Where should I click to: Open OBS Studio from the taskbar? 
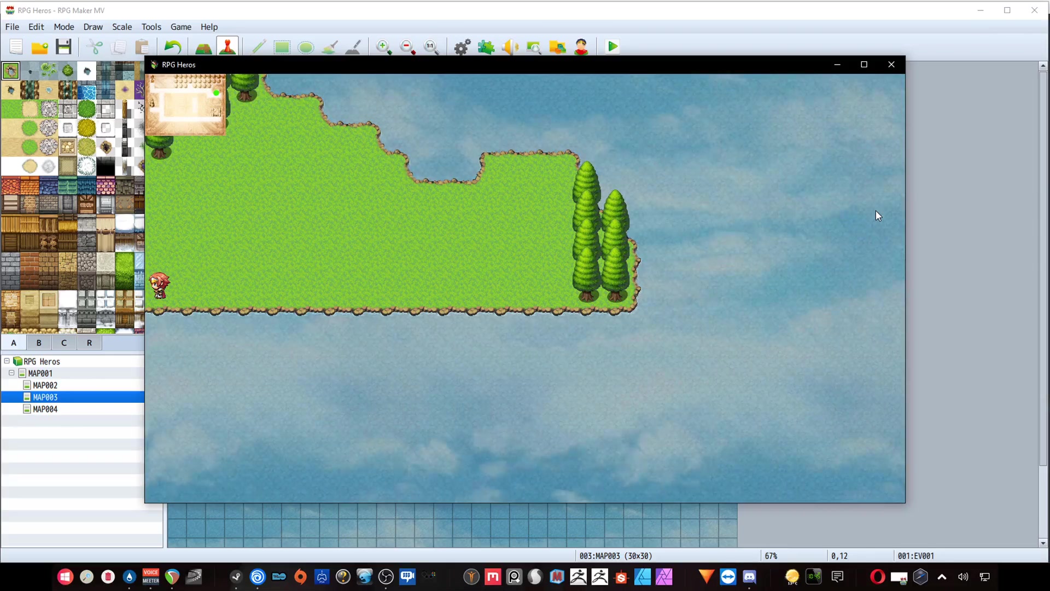386,577
